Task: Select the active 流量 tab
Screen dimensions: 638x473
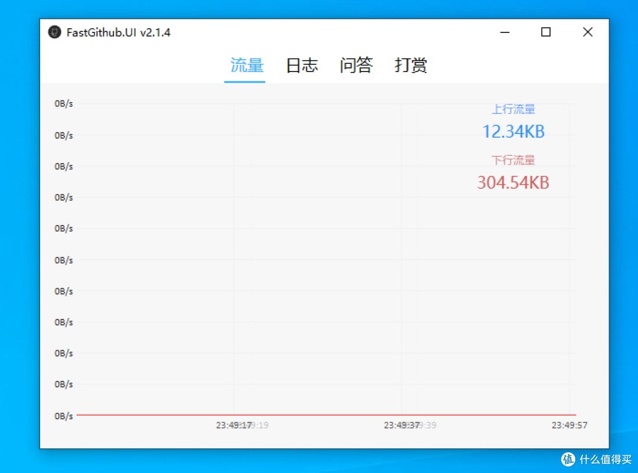Action: tap(246, 66)
